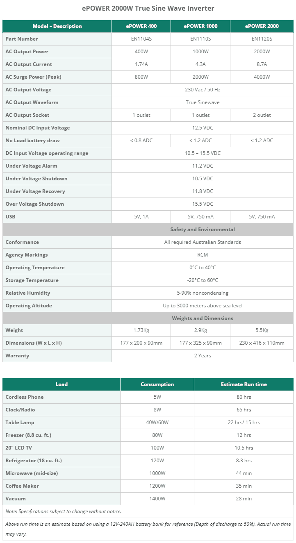Select the ePOWER 1000 column header
The height and width of the screenshot is (543, 296).
200,26
